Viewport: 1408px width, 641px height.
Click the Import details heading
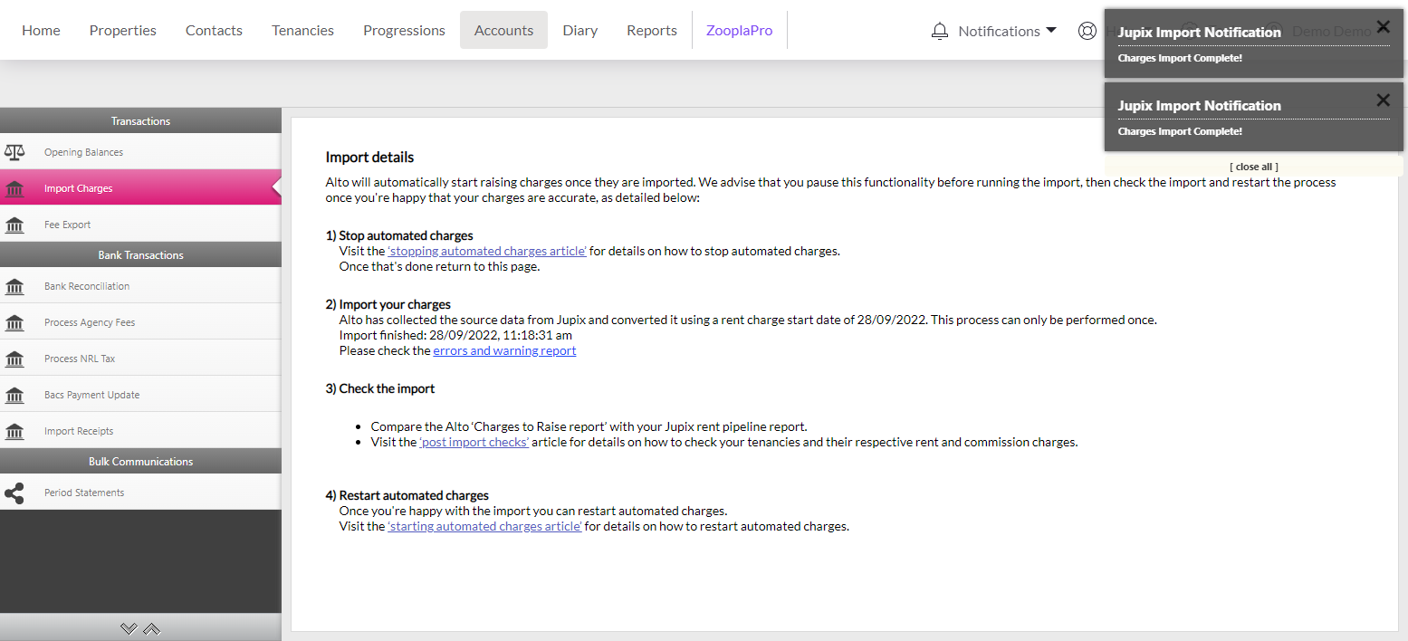click(x=369, y=158)
